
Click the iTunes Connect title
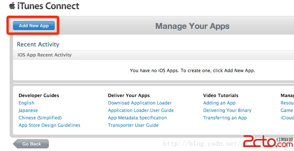click(x=48, y=6)
